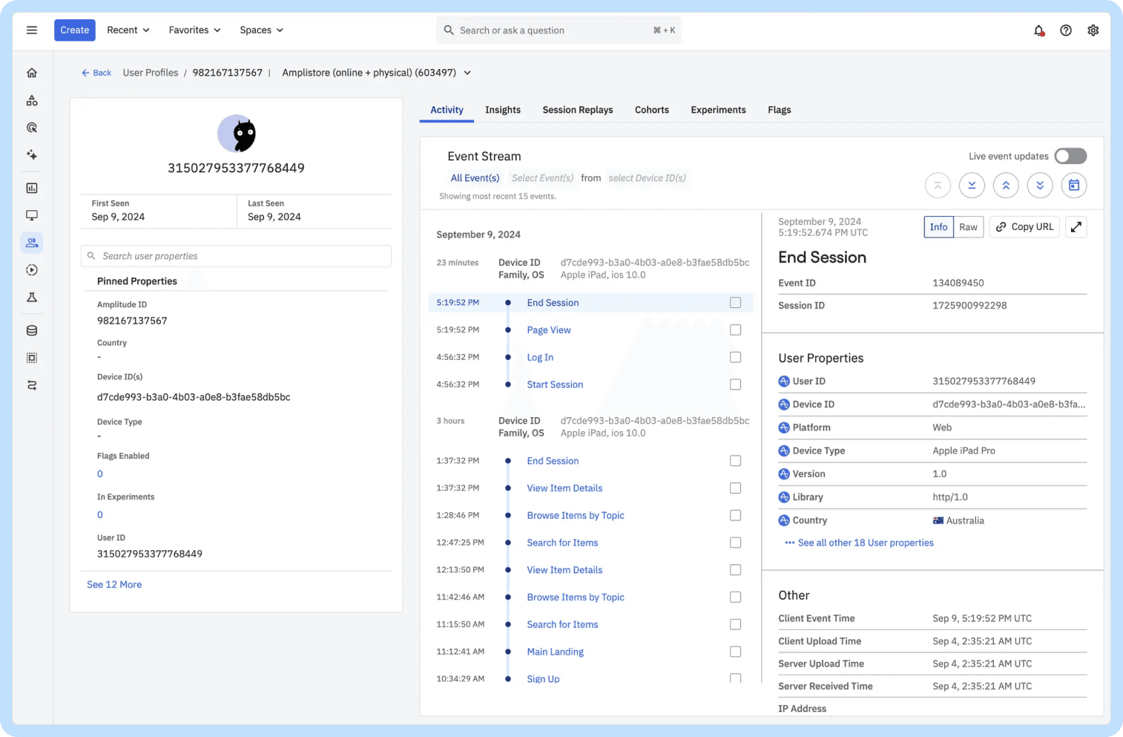Viewport: 1123px width, 737px height.
Task: Select the charts icon in the left sidebar
Action: pyautogui.click(x=31, y=188)
